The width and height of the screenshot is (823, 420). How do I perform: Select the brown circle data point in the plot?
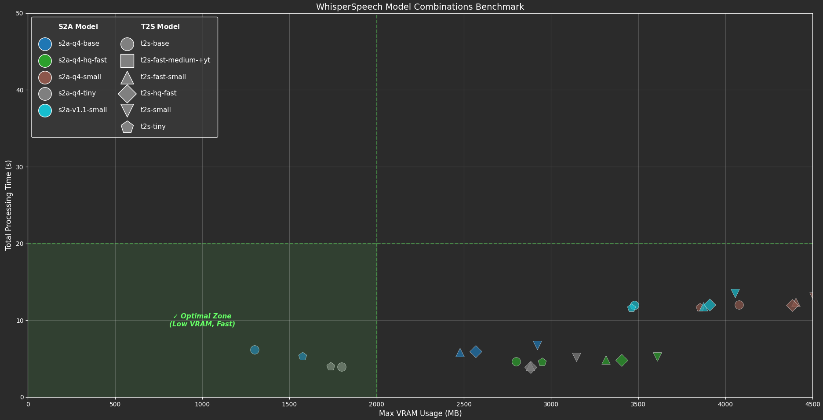pyautogui.click(x=739, y=305)
